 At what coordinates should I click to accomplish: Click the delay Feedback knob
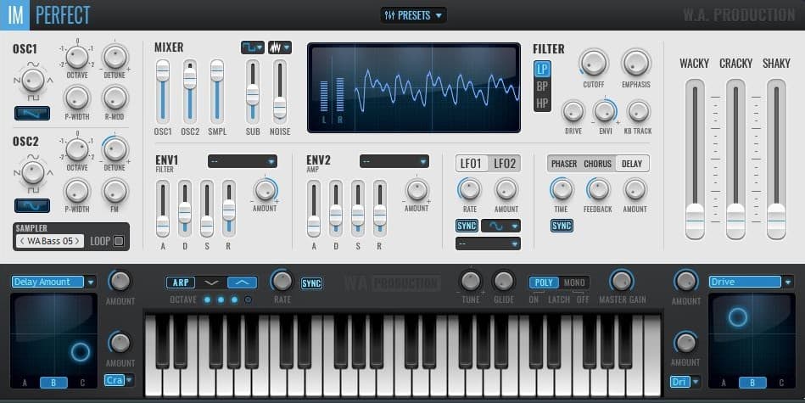tap(598, 189)
